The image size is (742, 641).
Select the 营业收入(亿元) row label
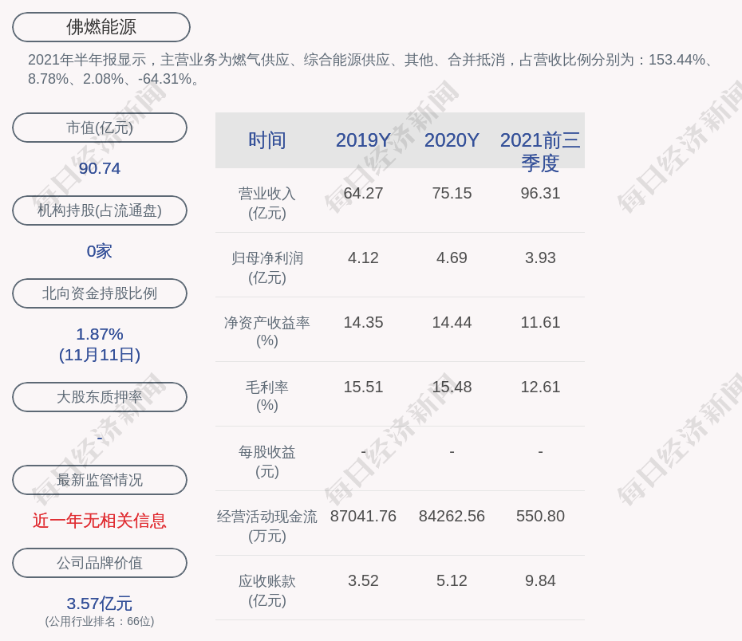266,203
